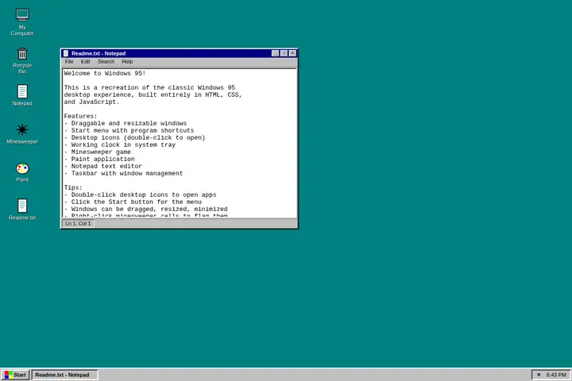
Task: Click the 'Notepad text editor' line
Action: [x=102, y=166]
